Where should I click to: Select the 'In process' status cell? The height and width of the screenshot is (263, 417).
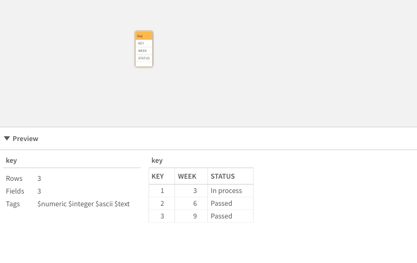click(226, 191)
